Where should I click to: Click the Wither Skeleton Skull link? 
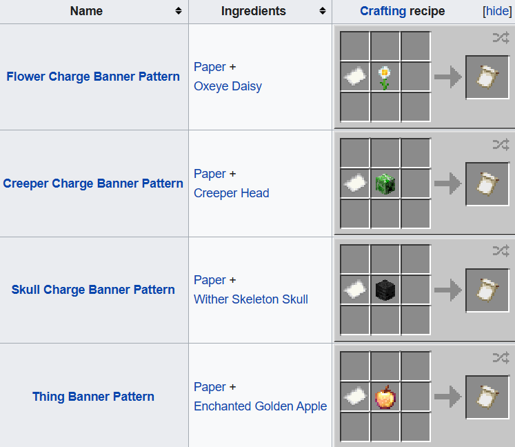[x=250, y=299]
